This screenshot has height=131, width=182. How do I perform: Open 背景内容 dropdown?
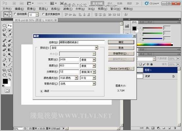[x=94, y=83]
